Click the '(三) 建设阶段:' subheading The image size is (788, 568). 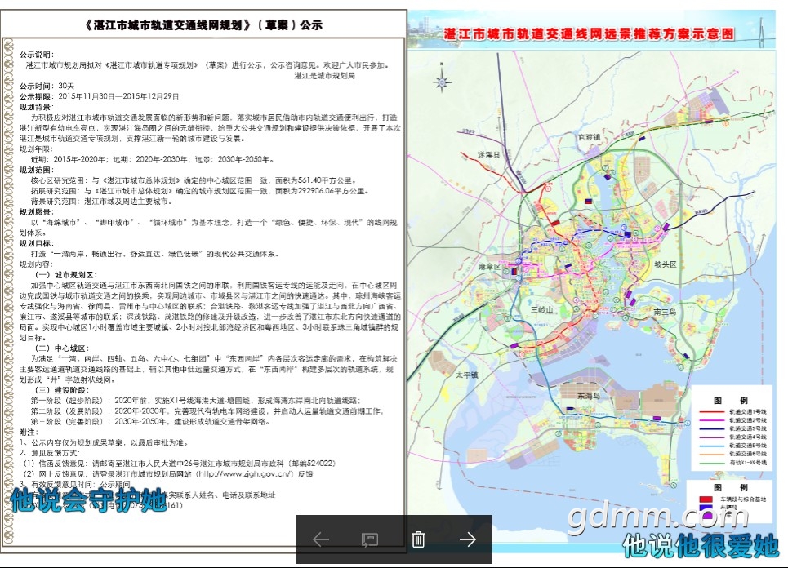60,390
